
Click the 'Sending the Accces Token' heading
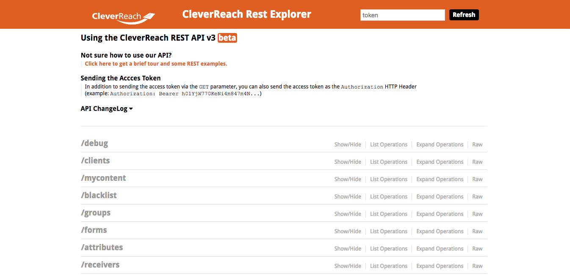click(121, 78)
